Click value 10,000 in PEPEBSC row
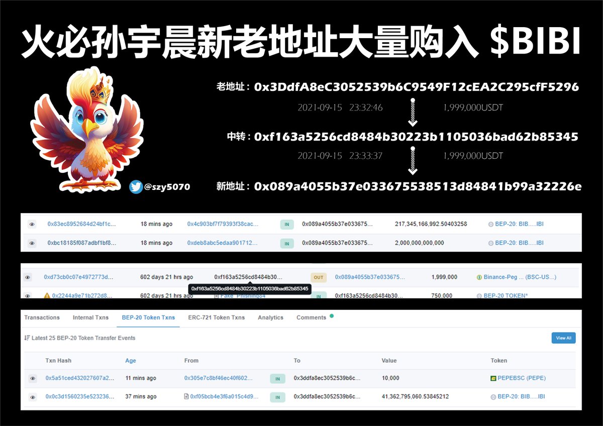The height and width of the screenshot is (426, 603). 390,378
